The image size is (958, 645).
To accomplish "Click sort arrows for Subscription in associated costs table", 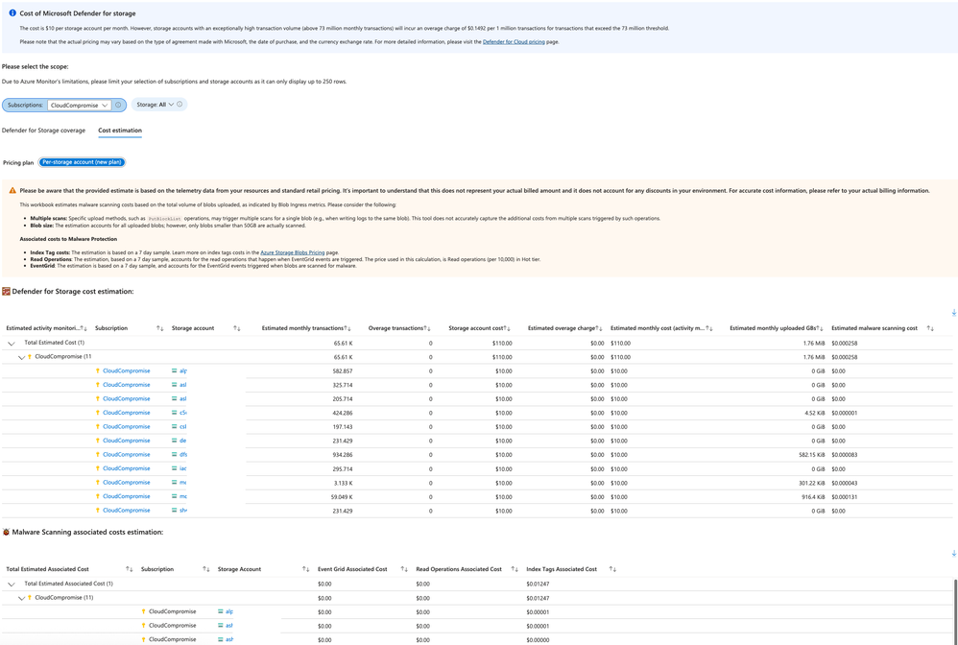I will click(x=205, y=569).
